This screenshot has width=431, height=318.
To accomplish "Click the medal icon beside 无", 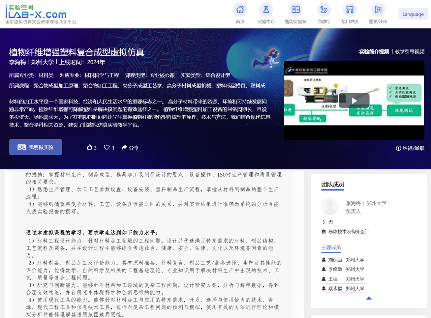I will [x=323, y=222].
